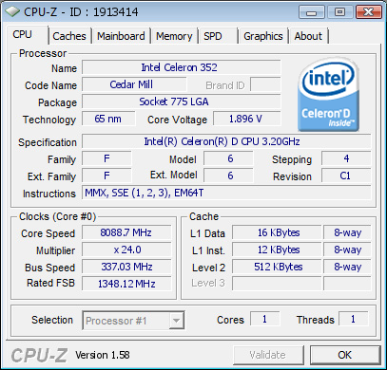
Task: Switch to the Caches tab
Action: click(x=69, y=36)
